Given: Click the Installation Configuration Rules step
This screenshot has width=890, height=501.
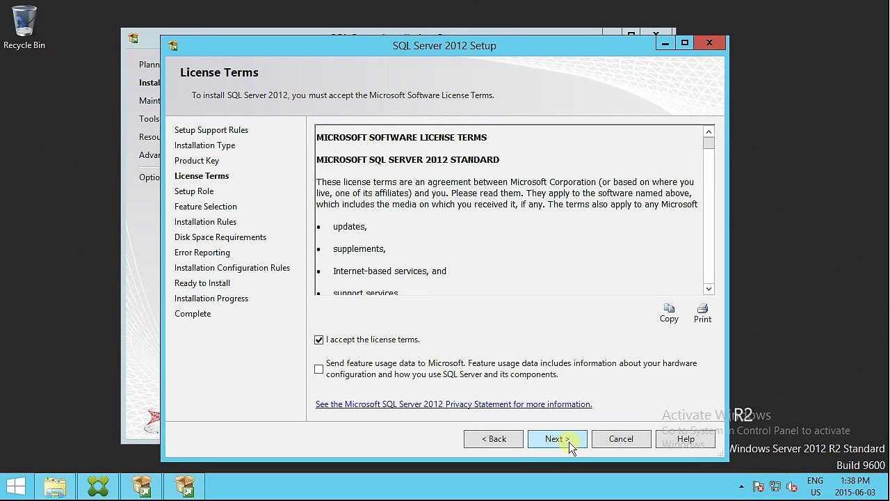Looking at the screenshot, I should pyautogui.click(x=232, y=268).
